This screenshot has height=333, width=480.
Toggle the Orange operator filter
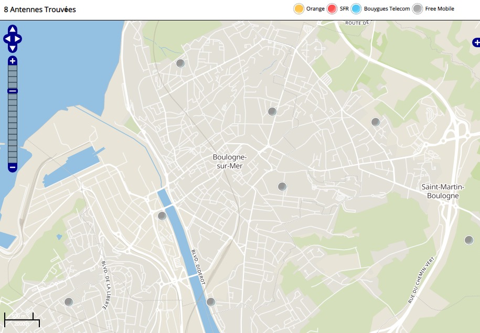click(299, 9)
